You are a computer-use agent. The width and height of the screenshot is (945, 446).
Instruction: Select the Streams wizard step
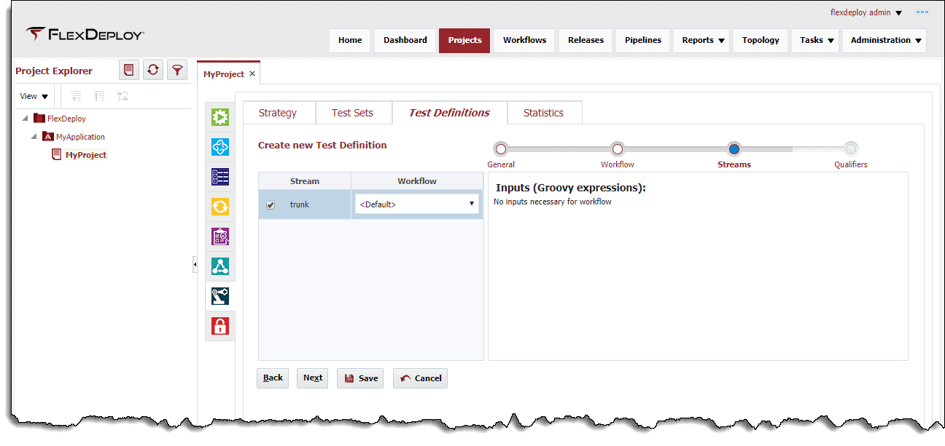(x=734, y=149)
